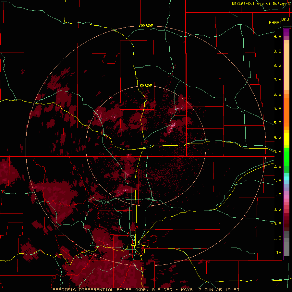Click the TH threshold label on the scale
The height and width of the screenshot is (292, 292).
point(279,253)
